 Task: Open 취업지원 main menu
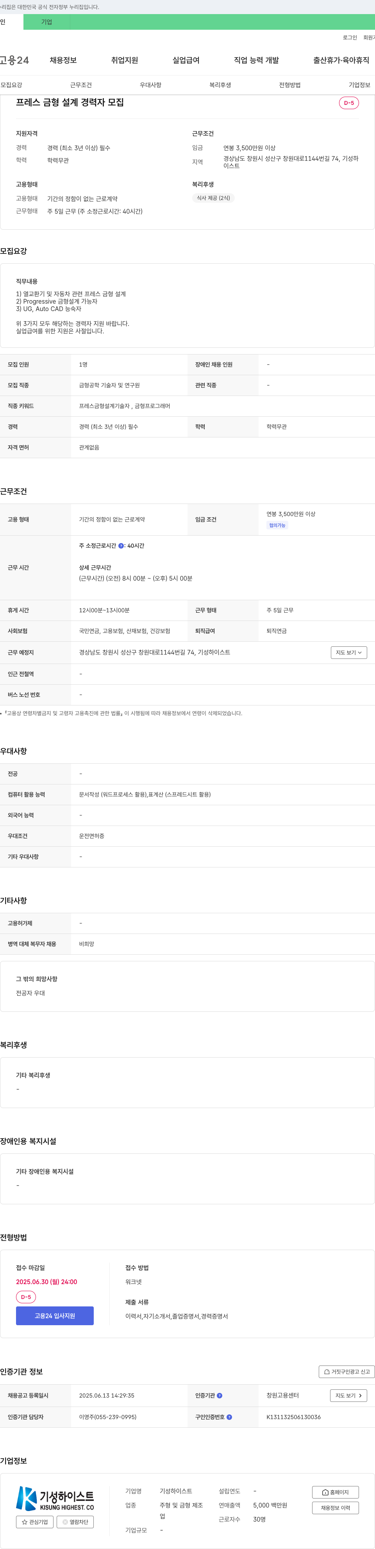(124, 60)
